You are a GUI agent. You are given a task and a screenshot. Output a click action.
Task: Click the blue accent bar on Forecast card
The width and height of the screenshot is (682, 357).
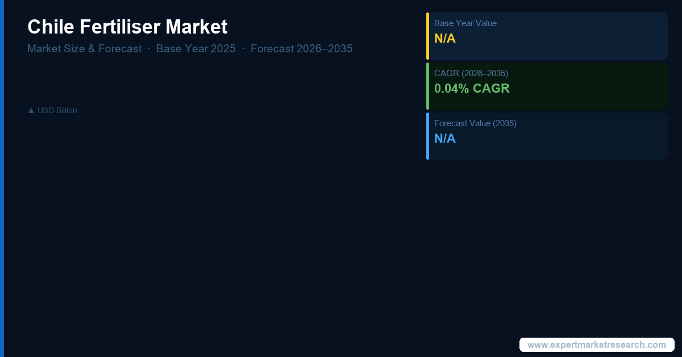coord(427,136)
